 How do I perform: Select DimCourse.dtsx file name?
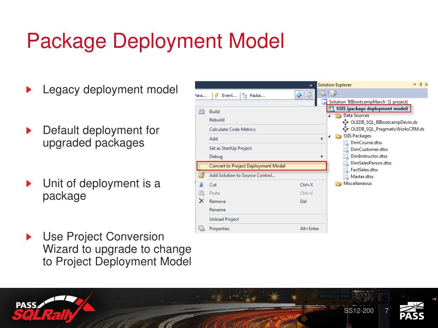pyautogui.click(x=366, y=143)
